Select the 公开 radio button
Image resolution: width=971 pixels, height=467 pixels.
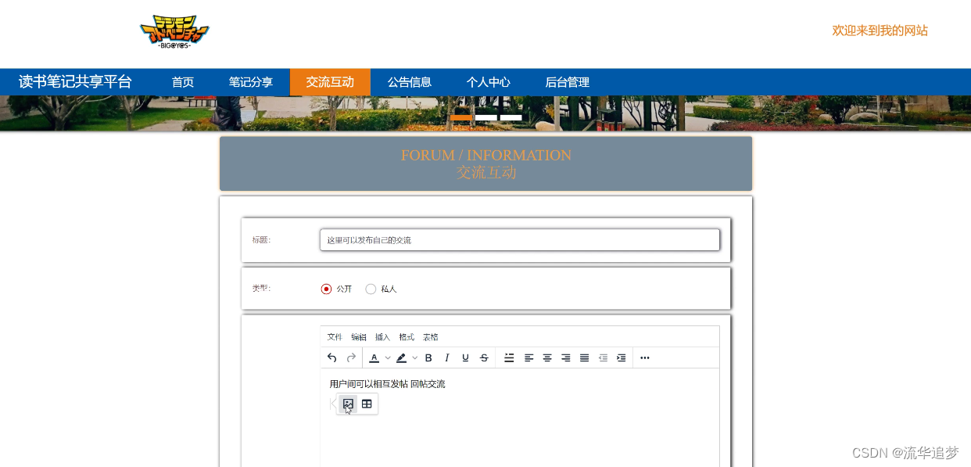pos(327,289)
